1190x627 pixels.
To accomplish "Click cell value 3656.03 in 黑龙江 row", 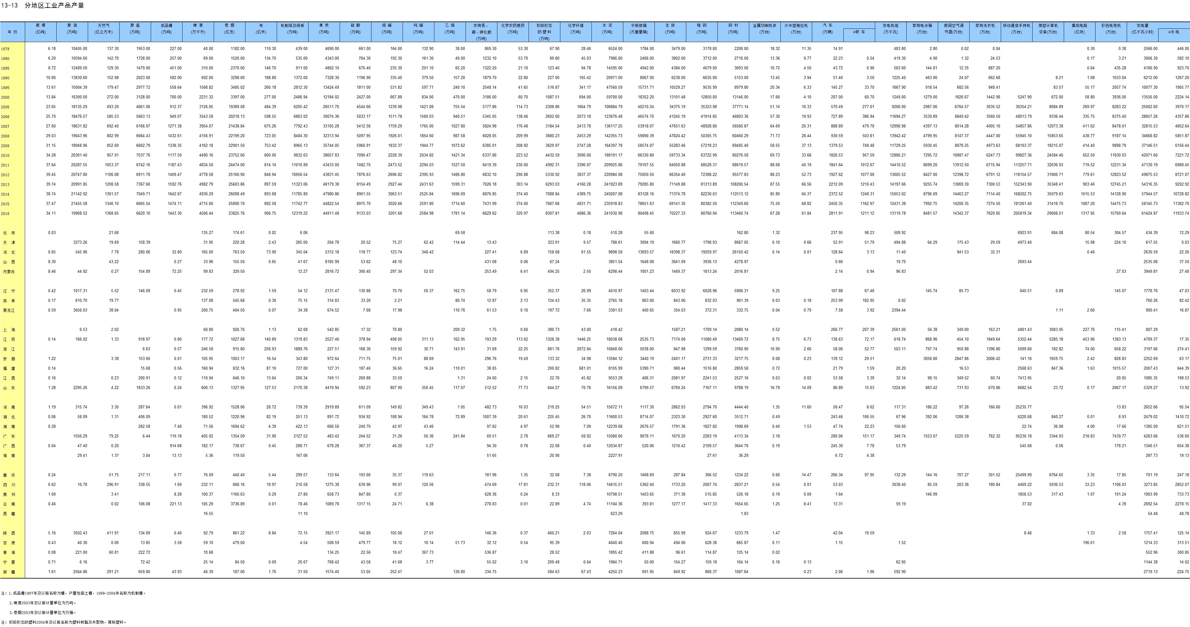I will tap(80, 310).
